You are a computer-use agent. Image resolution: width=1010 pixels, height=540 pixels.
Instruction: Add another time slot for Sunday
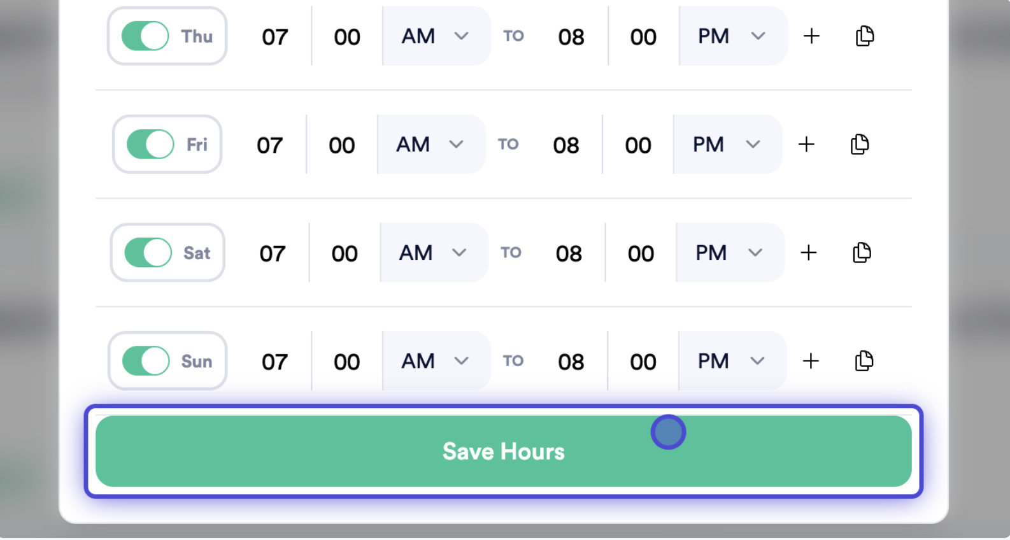(x=811, y=361)
